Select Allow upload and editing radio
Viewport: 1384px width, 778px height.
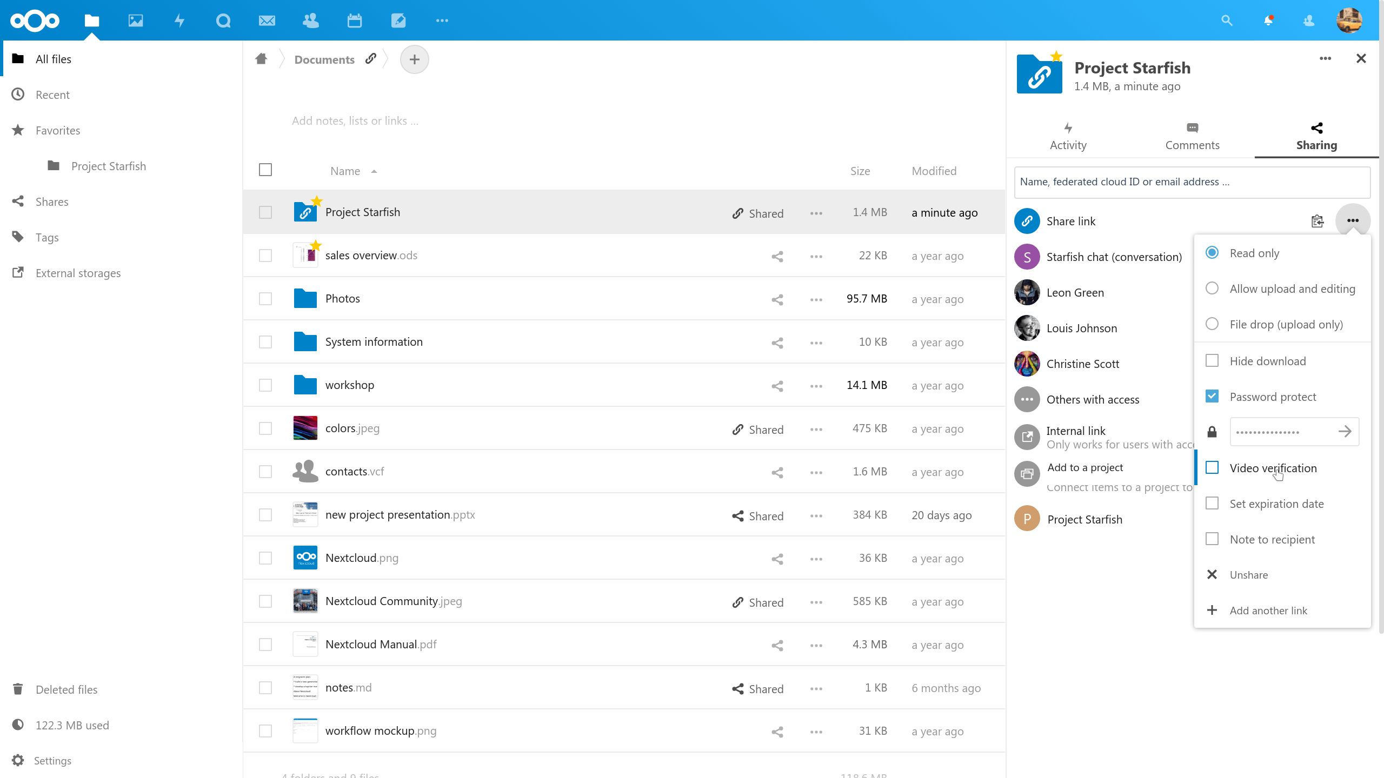(x=1212, y=289)
